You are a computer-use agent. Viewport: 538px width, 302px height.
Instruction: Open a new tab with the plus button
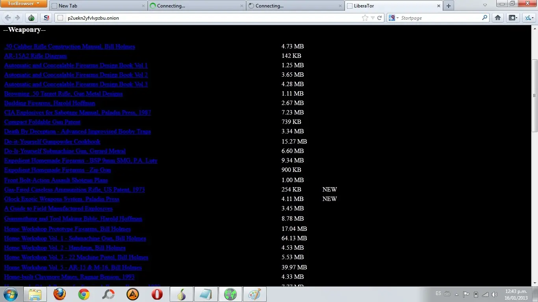448,6
